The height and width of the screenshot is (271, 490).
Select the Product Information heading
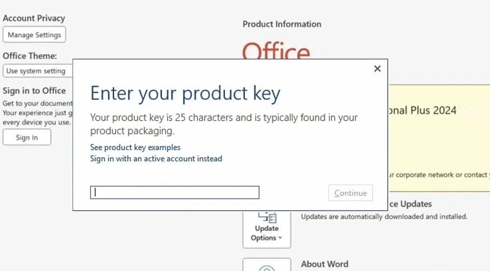[x=282, y=24]
